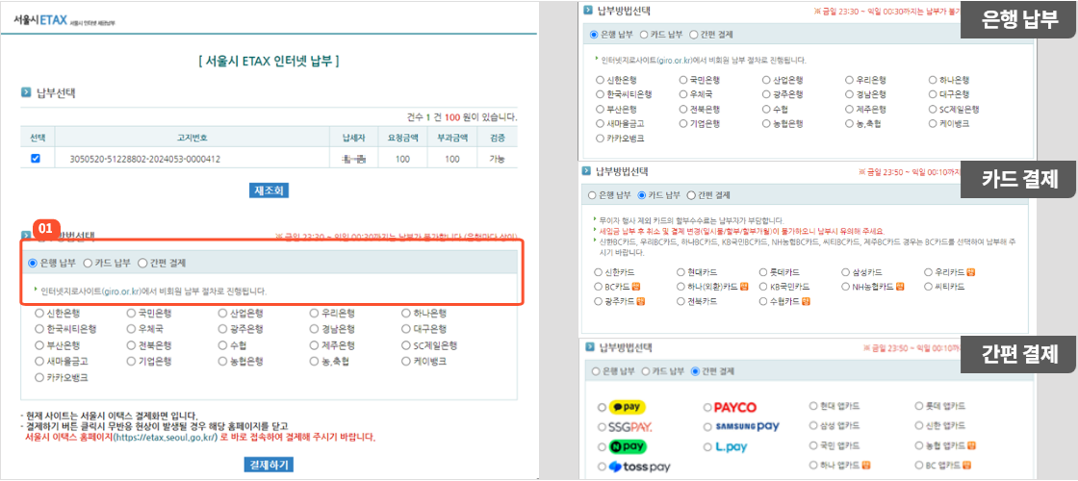
Task: Select the 현대 앱카드 radio button
Action: 813,406
